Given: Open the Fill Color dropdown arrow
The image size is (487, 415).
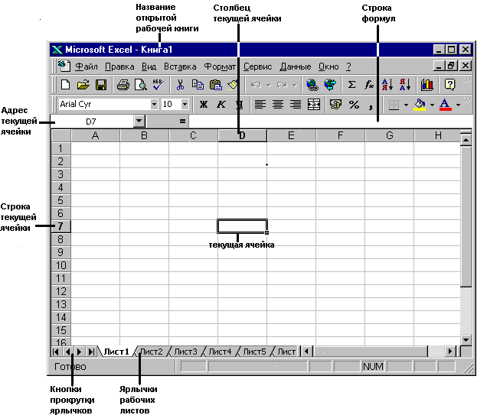Looking at the screenshot, I should (x=432, y=105).
